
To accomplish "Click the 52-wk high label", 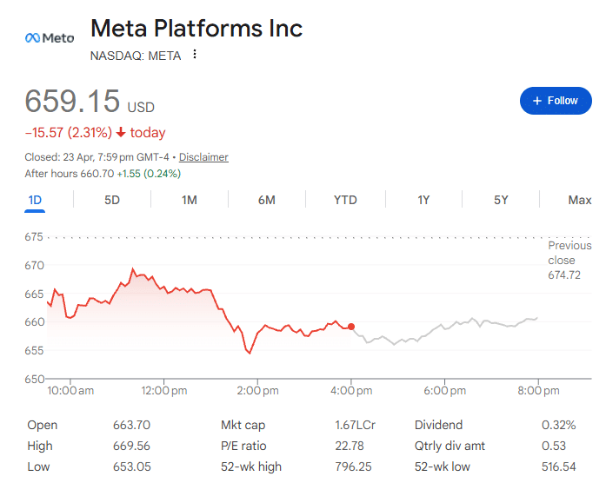I will coord(251,466).
